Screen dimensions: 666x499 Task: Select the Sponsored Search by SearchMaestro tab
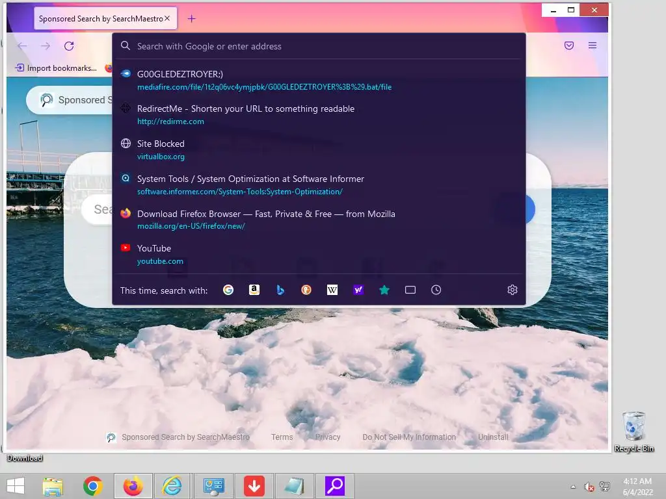point(105,18)
